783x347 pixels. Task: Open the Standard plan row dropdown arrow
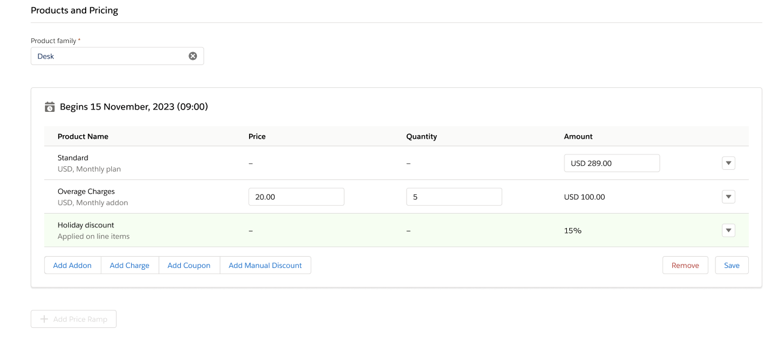coord(729,163)
